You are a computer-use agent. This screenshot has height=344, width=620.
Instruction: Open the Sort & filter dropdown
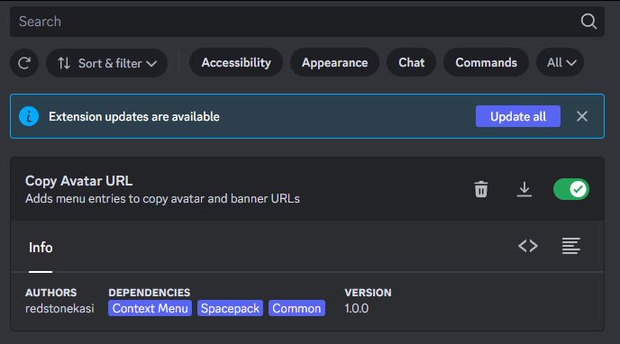click(106, 63)
